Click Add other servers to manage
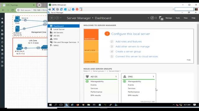Screen dimensions: 199x111 [132, 47]
